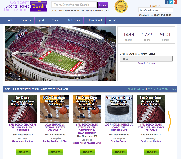
Task: Click the Sun December 07 date text
Action: click(x=23, y=135)
